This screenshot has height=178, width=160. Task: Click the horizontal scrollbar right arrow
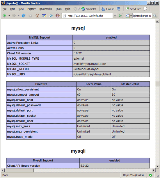[x=154, y=170]
